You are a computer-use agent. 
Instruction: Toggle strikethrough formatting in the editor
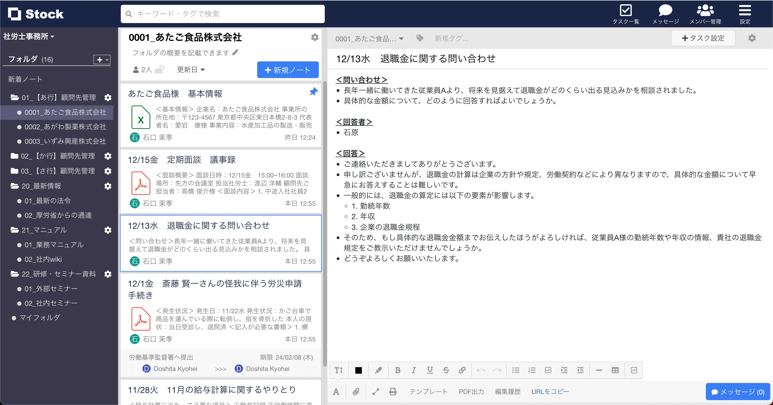[446, 370]
